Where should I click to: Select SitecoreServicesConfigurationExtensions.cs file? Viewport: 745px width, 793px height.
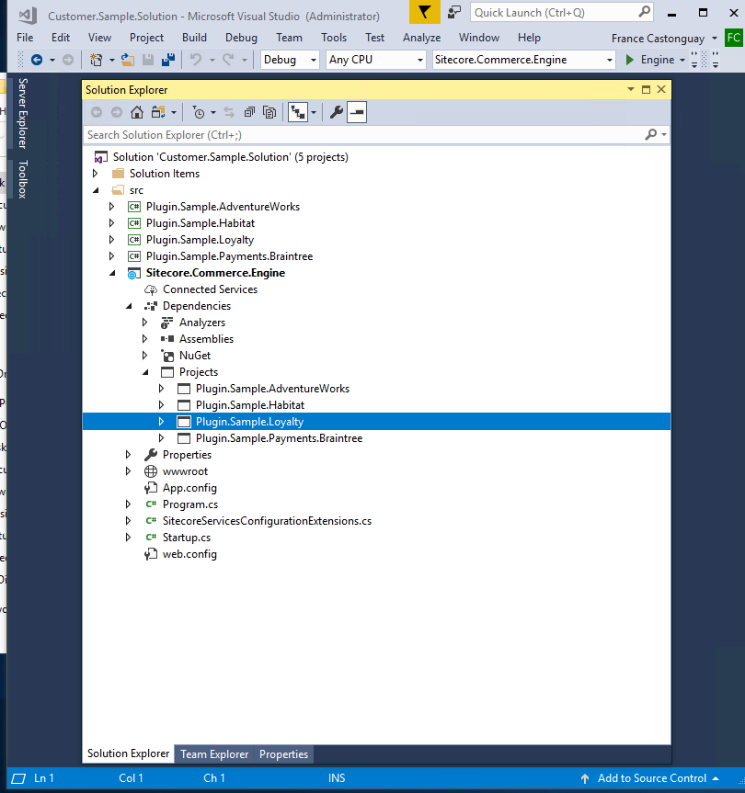267,521
